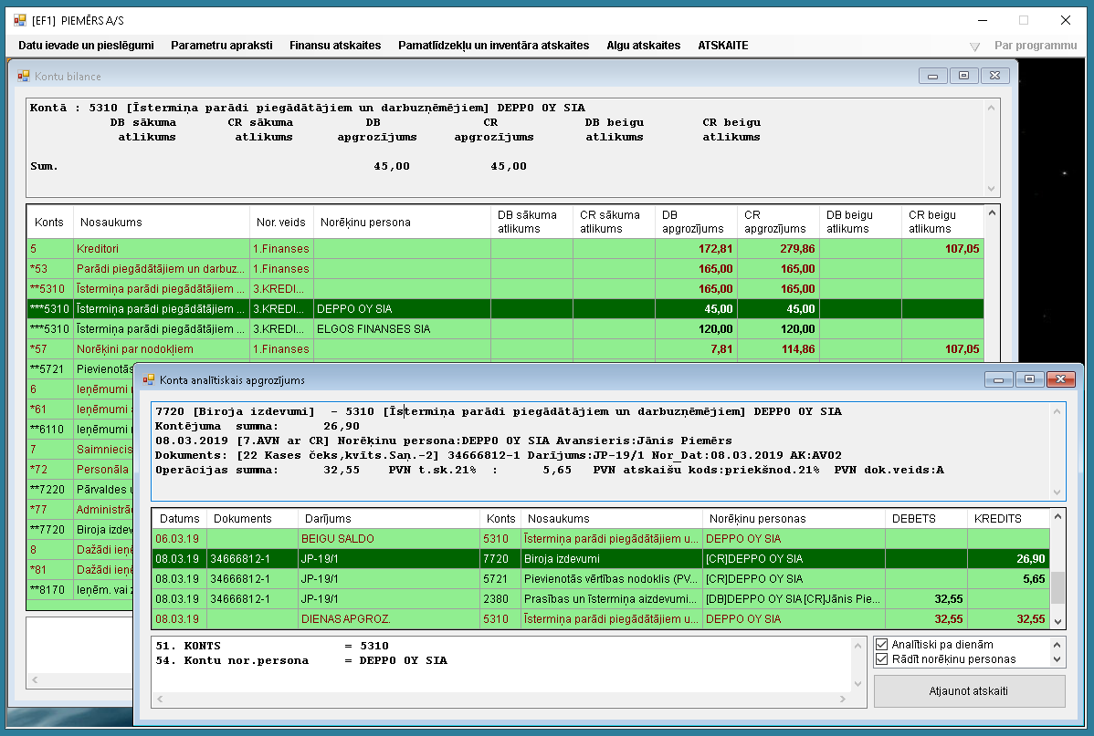The height and width of the screenshot is (736, 1094).
Task: Minimize the Konta analītiskais apgrozījums window
Action: [998, 379]
